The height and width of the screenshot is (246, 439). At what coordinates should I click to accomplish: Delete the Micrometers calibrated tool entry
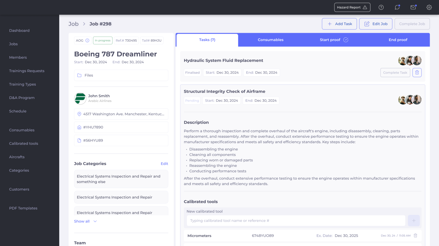pyautogui.click(x=415, y=236)
